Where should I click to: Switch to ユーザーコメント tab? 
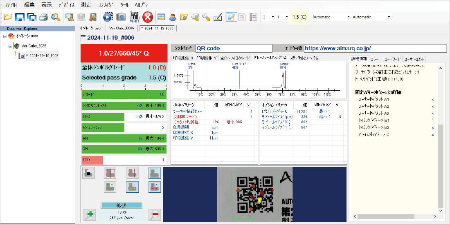click(414, 59)
